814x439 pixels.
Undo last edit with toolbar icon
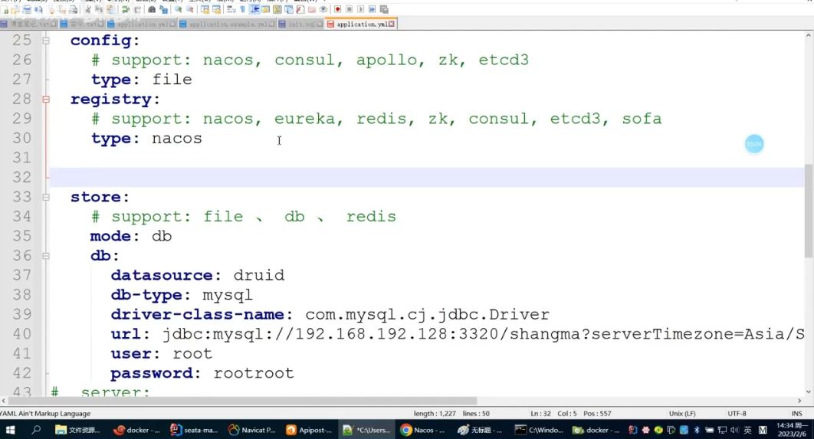point(126,9)
